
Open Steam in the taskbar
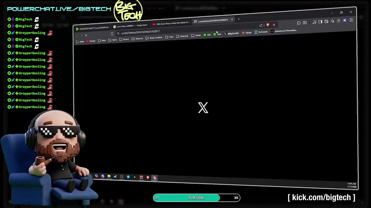pos(115,177)
